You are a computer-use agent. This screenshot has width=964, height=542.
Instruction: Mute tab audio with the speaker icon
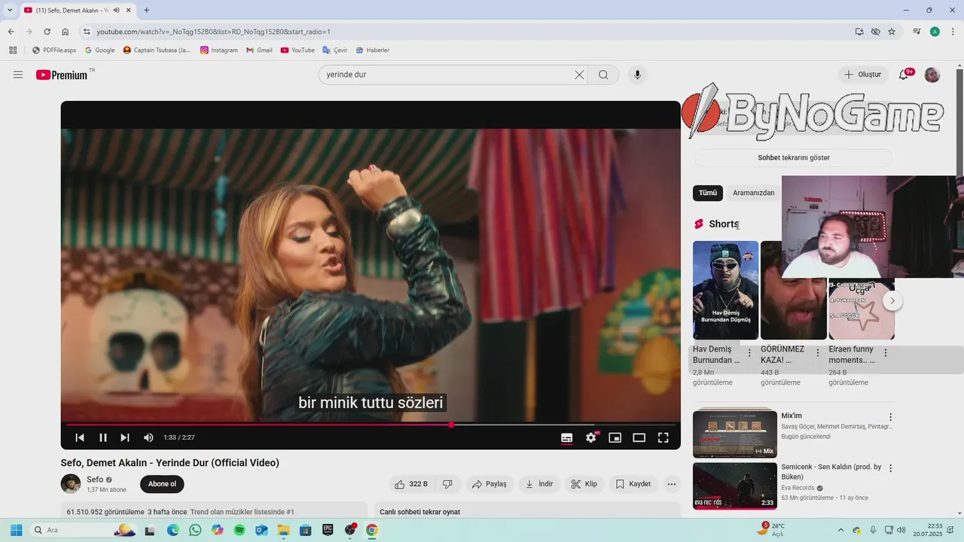click(116, 10)
